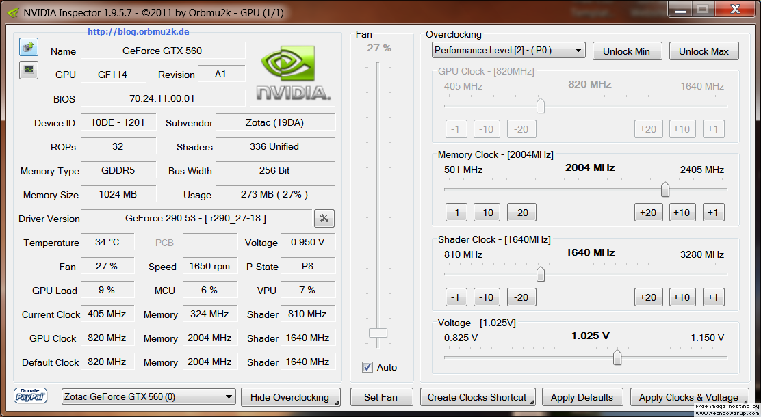Click the GPU Clock -1 button

[456, 129]
